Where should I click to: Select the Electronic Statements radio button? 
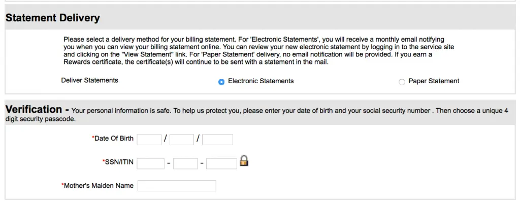pos(221,82)
